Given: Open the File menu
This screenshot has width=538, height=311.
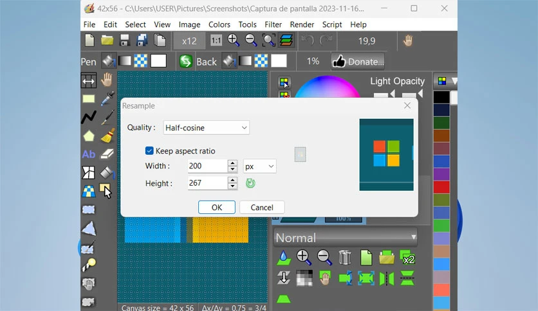Looking at the screenshot, I should 89,24.
